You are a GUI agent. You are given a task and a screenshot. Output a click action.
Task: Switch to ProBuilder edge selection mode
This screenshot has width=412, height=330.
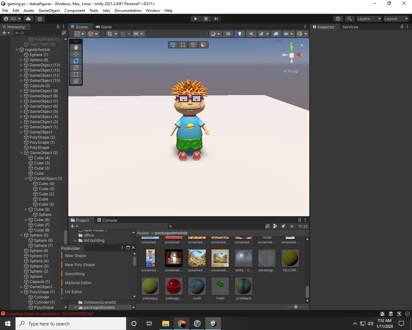193,45
